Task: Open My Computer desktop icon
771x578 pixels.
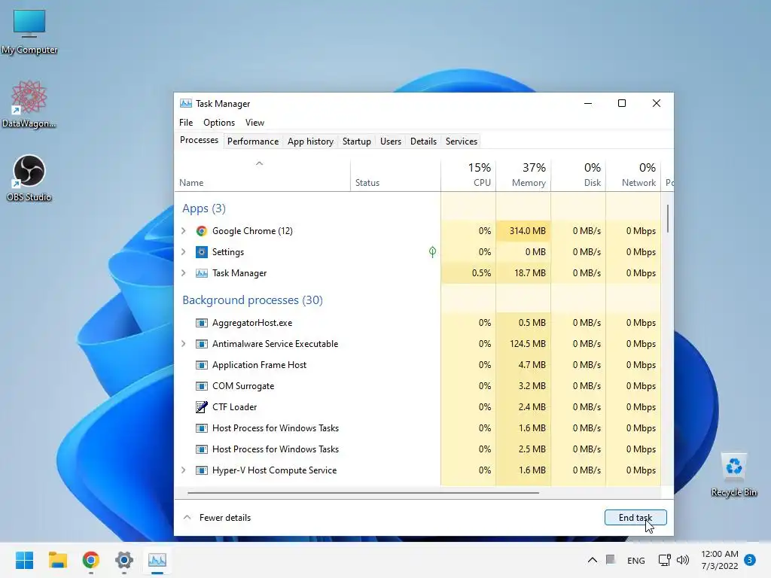Action: (x=29, y=30)
